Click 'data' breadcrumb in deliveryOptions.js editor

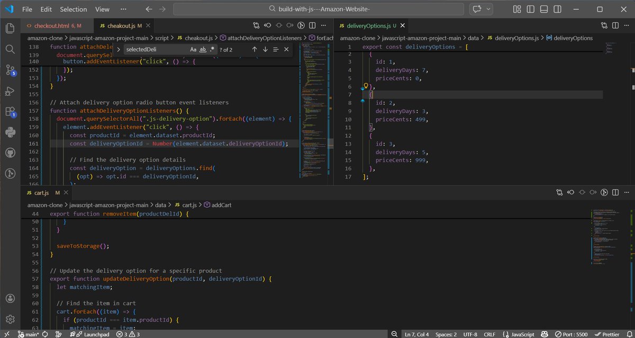tap(474, 38)
